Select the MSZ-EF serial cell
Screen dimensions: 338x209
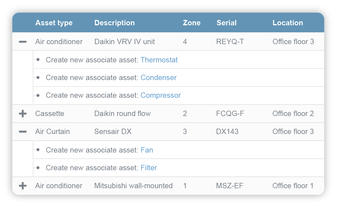(x=229, y=186)
